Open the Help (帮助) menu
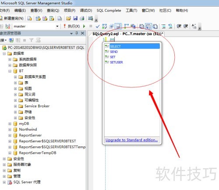The image size is (219, 190). tap(182, 10)
